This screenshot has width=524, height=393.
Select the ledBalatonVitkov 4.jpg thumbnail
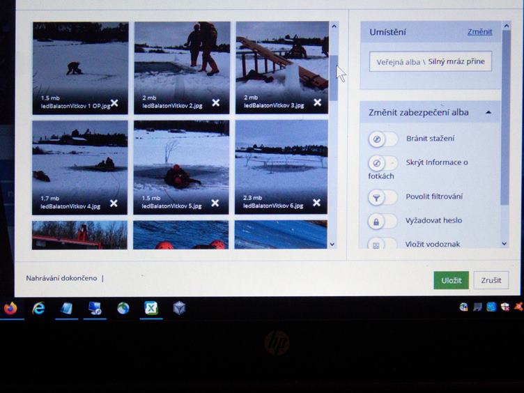(80, 167)
